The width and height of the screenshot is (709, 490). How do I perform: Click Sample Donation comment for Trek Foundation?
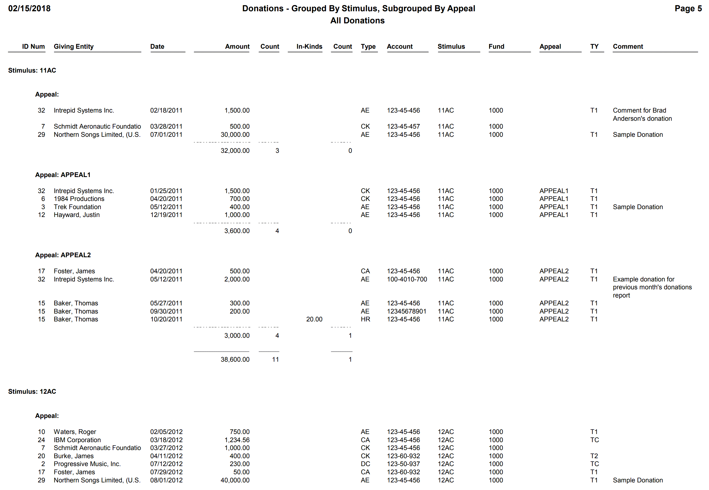[x=638, y=207]
